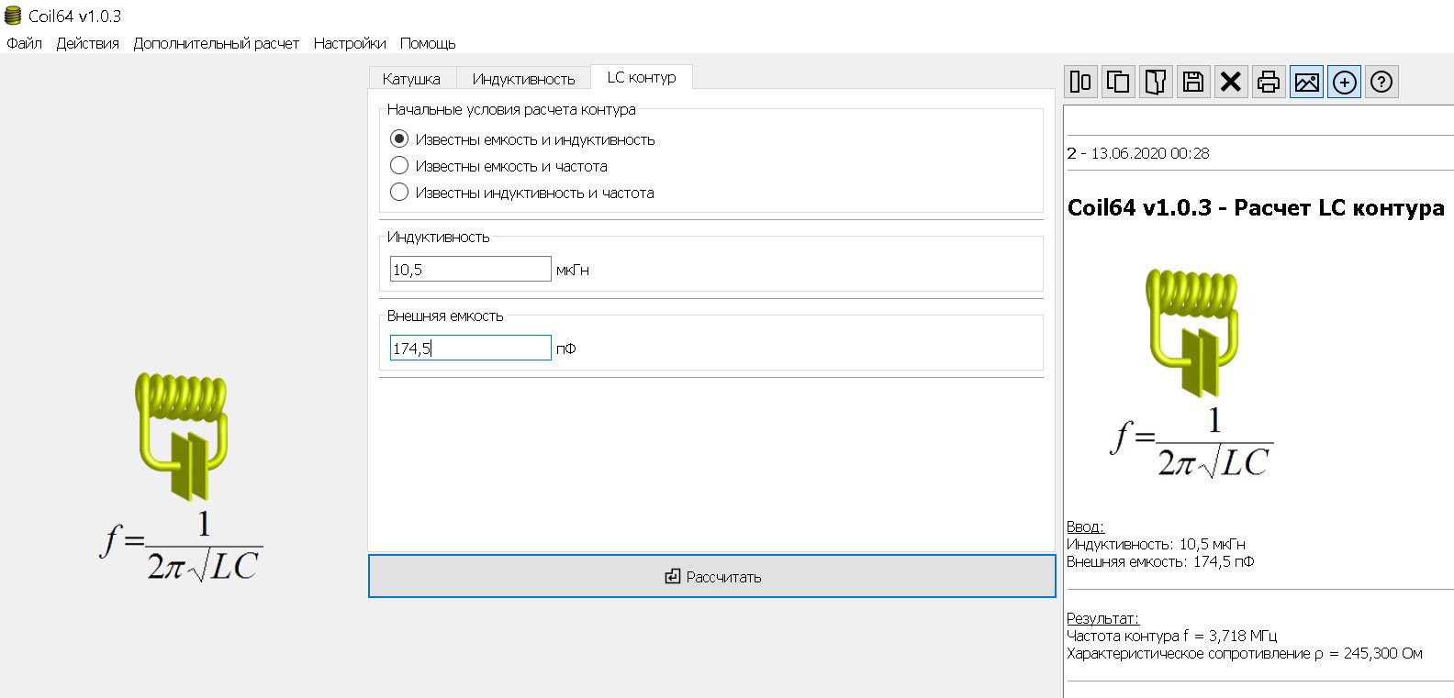The height and width of the screenshot is (698, 1454).
Task: Open help via question mark icon
Action: [1381, 82]
